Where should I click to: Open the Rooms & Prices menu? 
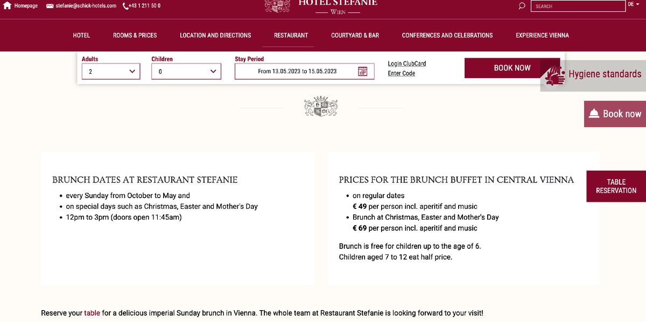click(x=135, y=35)
